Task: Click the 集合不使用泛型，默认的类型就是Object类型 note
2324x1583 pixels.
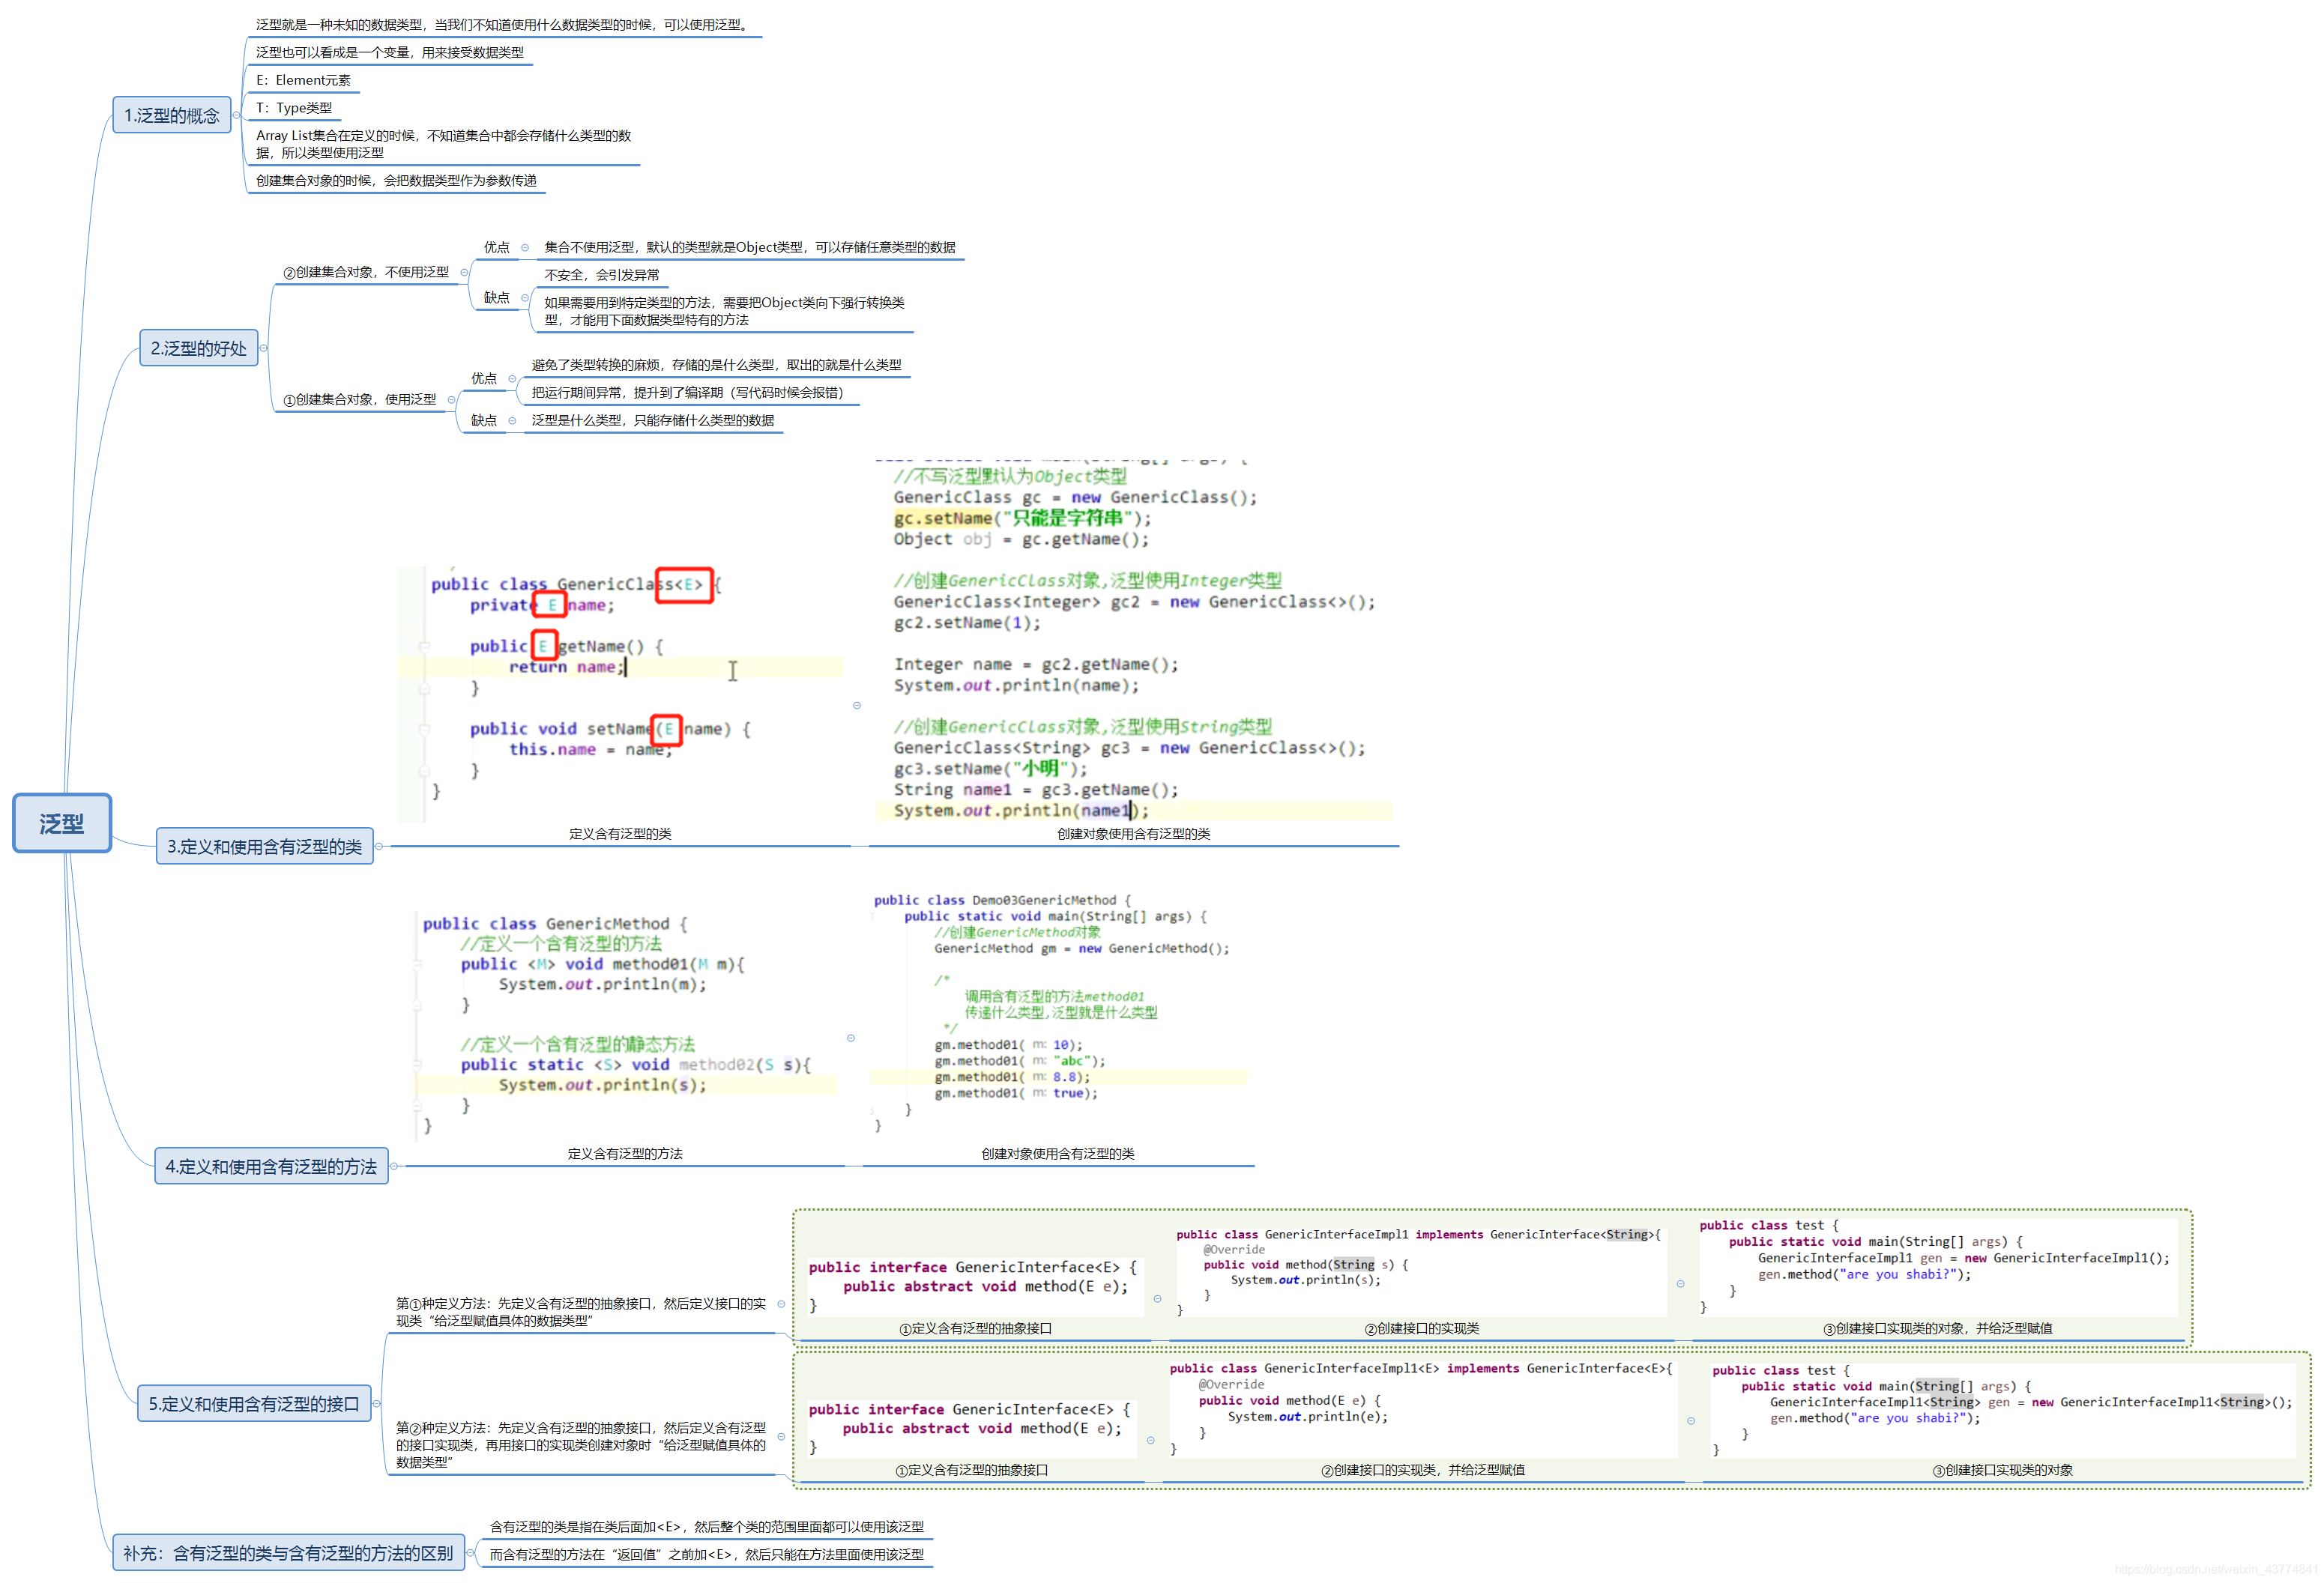Action: [x=750, y=246]
